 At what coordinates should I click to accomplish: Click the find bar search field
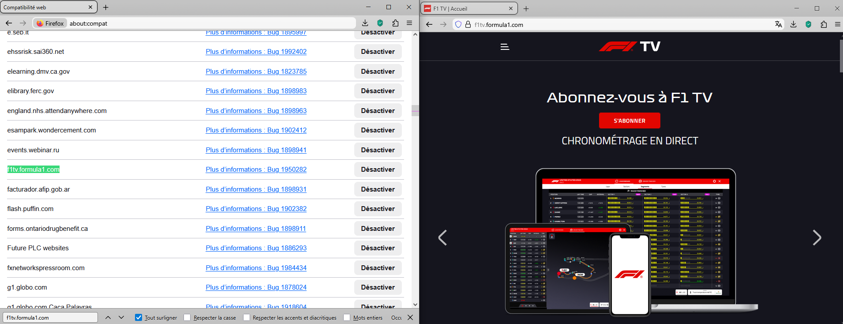point(50,317)
